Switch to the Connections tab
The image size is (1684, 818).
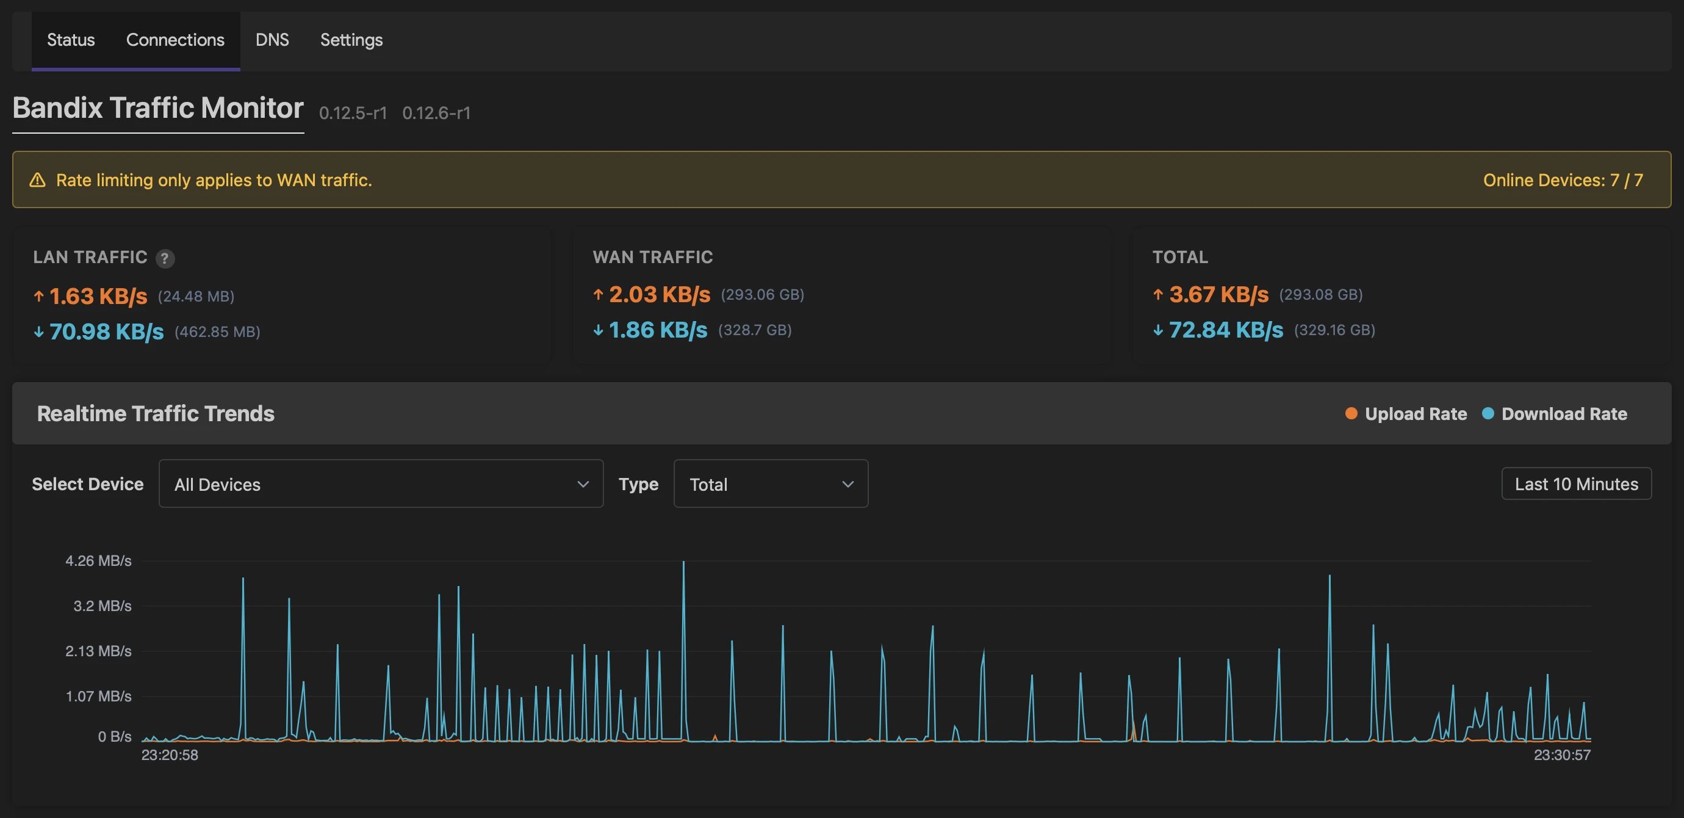click(175, 40)
